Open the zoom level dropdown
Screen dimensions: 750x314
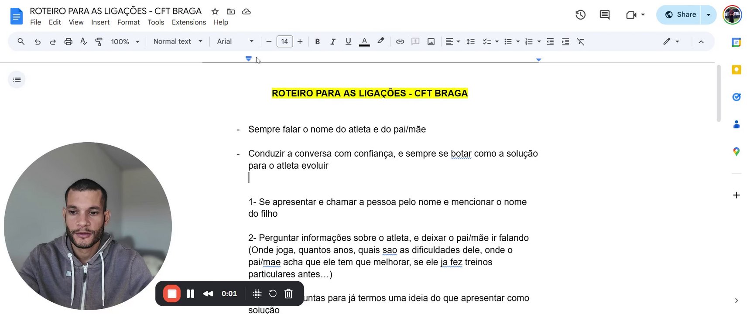coord(125,42)
